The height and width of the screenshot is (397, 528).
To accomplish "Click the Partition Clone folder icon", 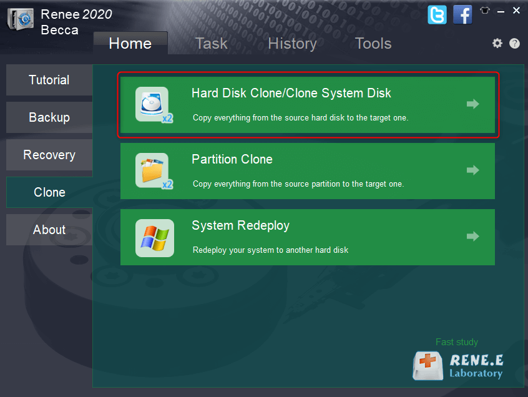I will (x=153, y=170).
